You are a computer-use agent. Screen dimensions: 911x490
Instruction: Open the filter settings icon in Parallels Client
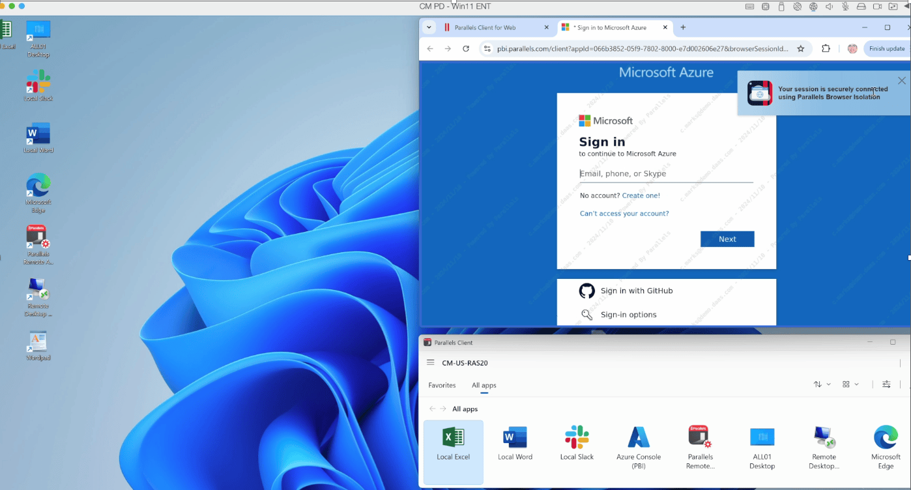click(x=886, y=384)
